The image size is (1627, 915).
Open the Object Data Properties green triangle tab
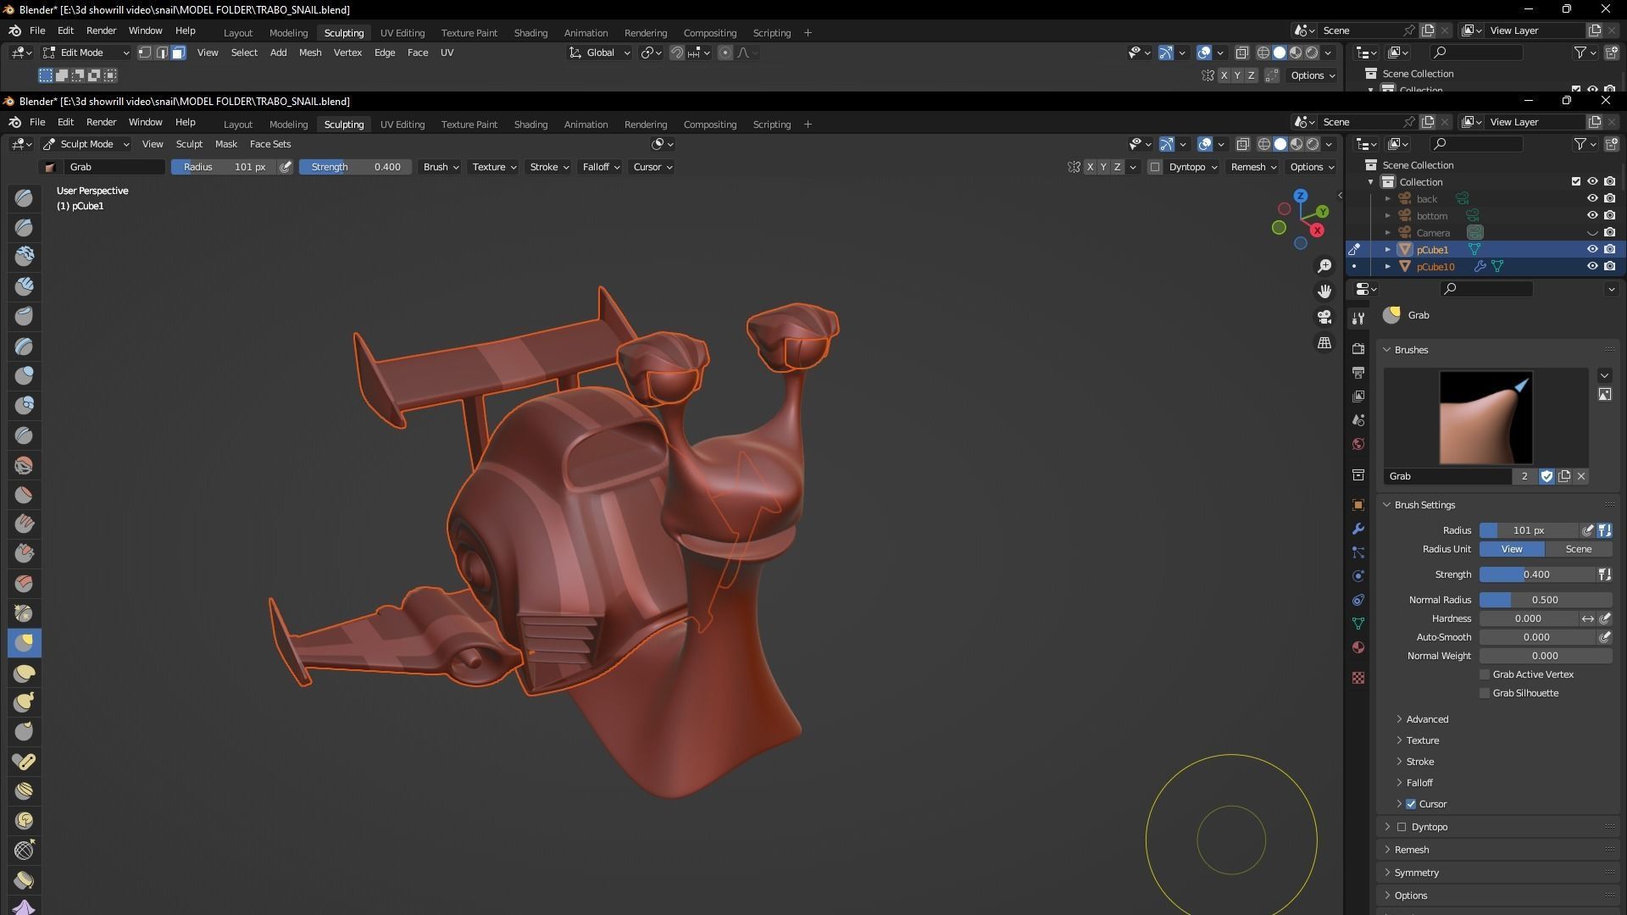click(1358, 623)
